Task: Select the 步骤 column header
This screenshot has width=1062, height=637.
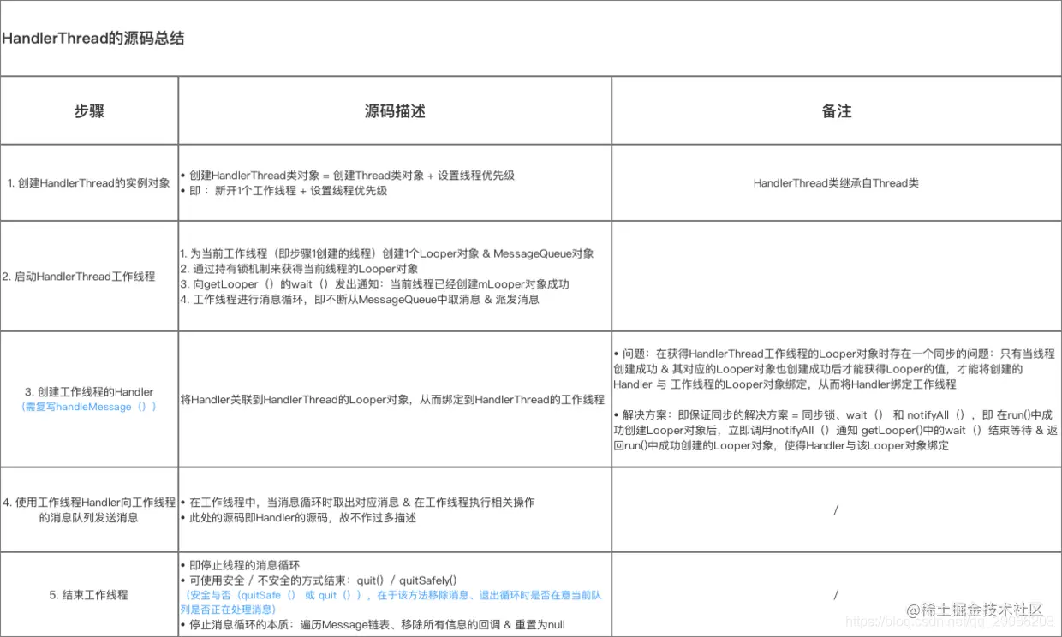Action: [x=89, y=110]
